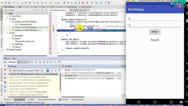Toggle the breakpoint on line 37
Screen dimensions: 188x106
point(53,28)
